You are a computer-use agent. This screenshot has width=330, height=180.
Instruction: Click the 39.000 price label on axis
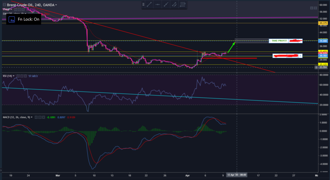(x=323, y=41)
